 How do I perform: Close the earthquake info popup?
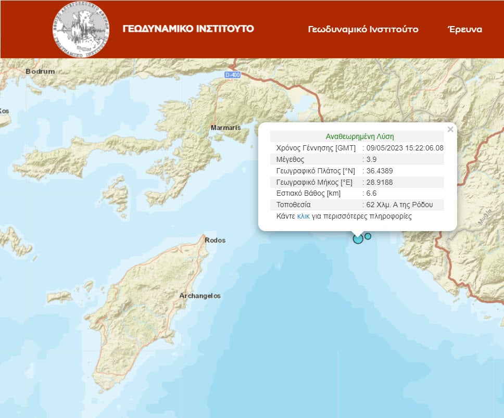[x=450, y=130]
